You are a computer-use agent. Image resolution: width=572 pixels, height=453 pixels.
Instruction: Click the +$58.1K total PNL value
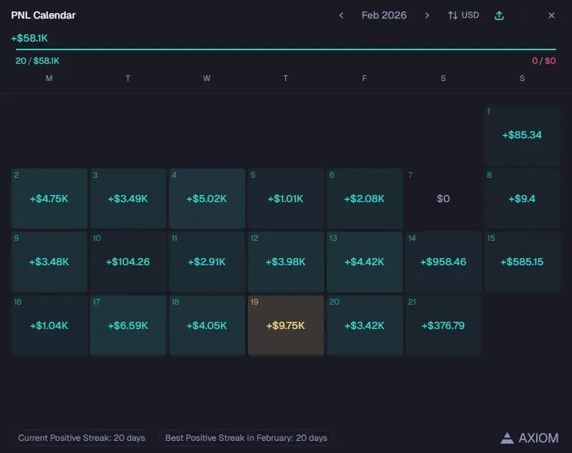tap(29, 38)
